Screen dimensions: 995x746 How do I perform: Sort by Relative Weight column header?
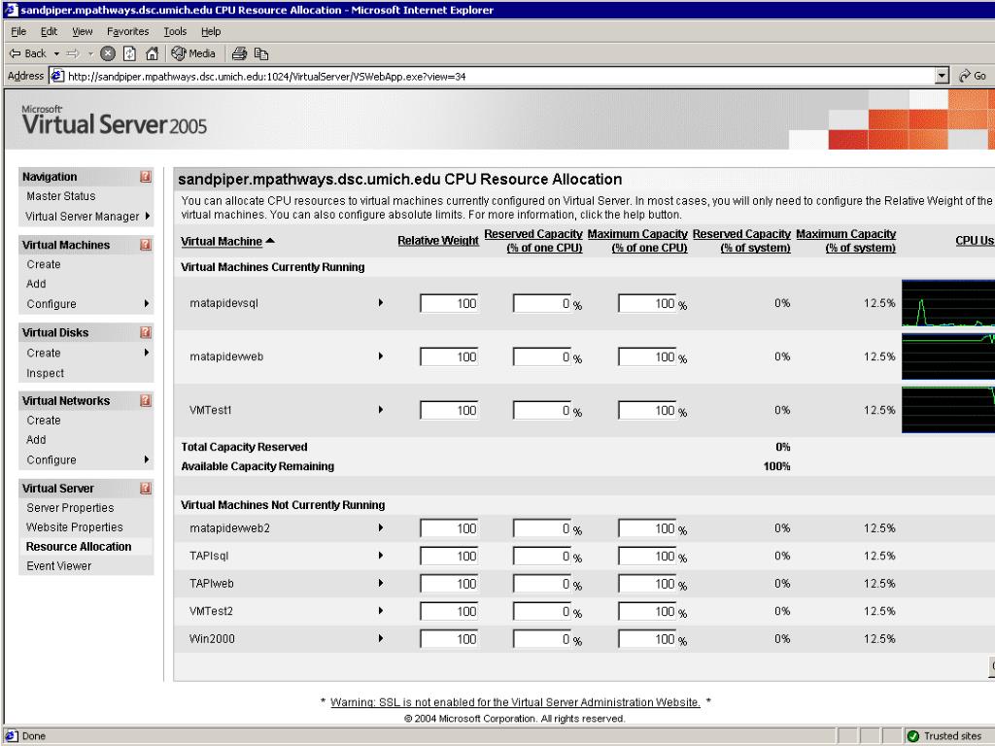(x=438, y=241)
